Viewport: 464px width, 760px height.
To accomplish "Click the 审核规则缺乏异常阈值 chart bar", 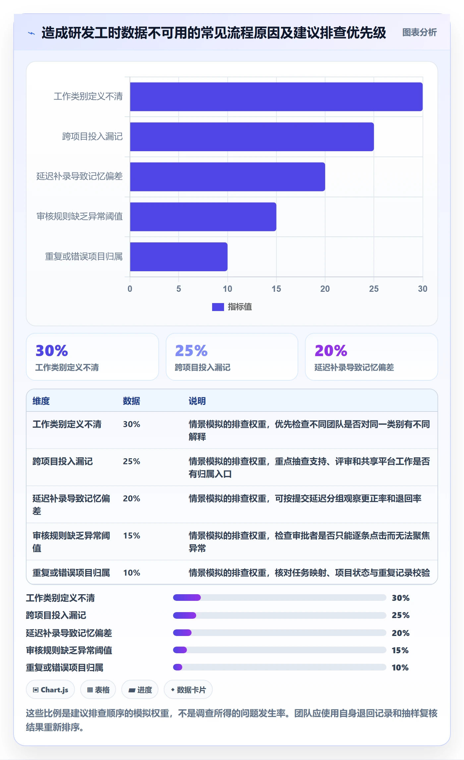I will click(x=203, y=217).
